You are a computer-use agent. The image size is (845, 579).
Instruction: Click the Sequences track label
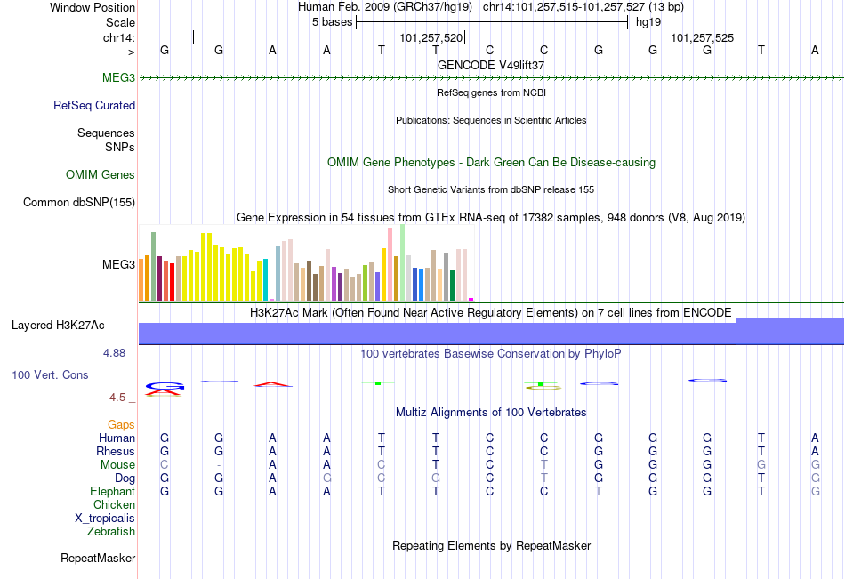(x=106, y=133)
